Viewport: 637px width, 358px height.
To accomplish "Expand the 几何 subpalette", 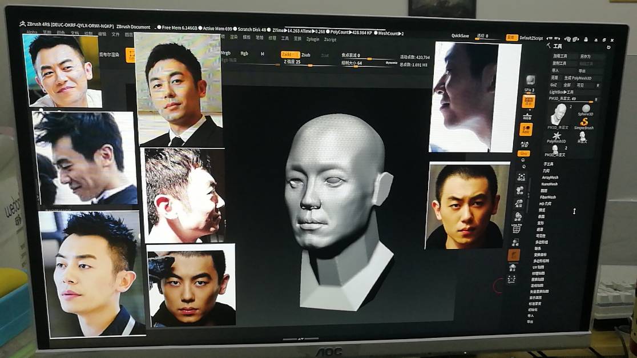I will pyautogui.click(x=546, y=171).
